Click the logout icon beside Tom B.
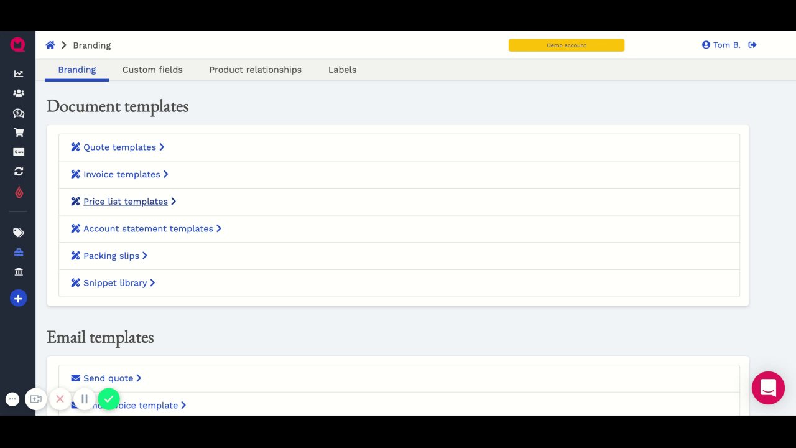Screen dimensions: 796x448 click(752, 45)
